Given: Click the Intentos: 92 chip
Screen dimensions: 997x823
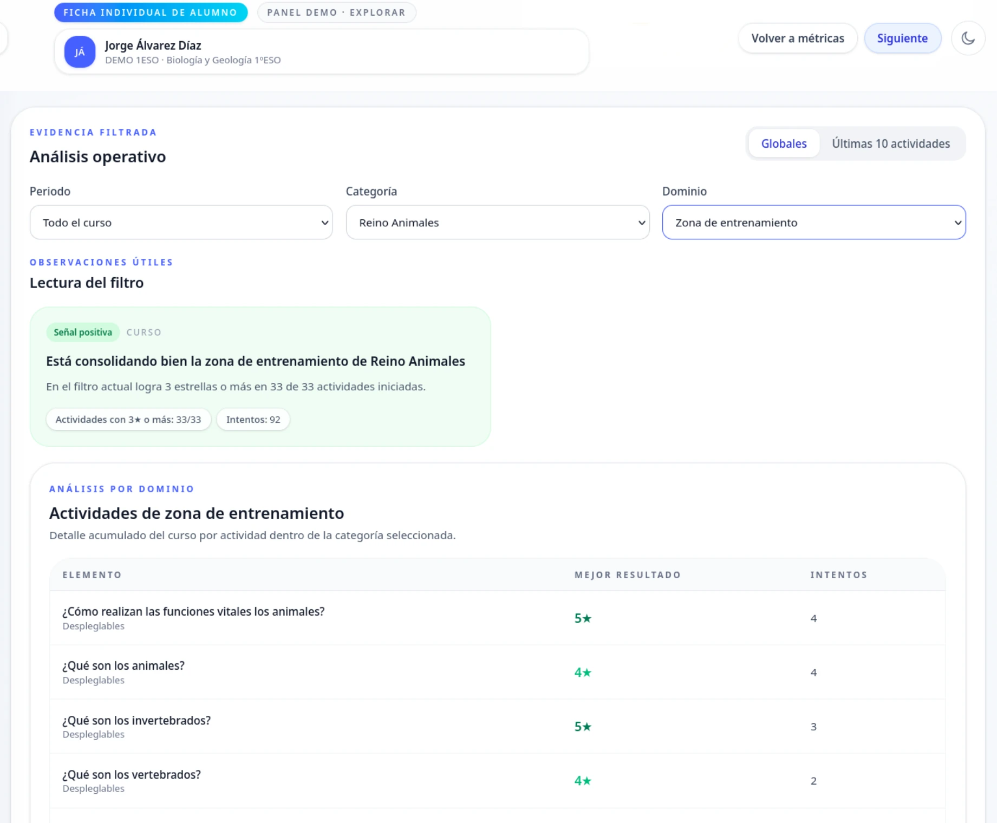Looking at the screenshot, I should (x=253, y=420).
